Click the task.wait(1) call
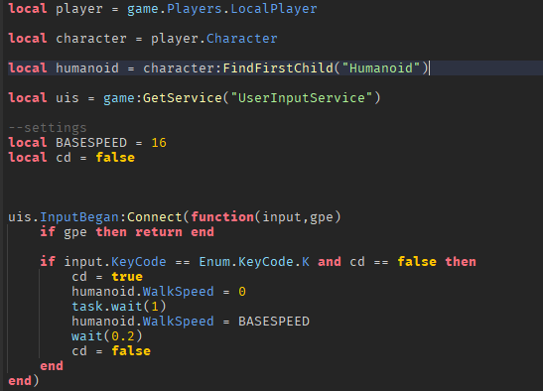 click(x=119, y=307)
